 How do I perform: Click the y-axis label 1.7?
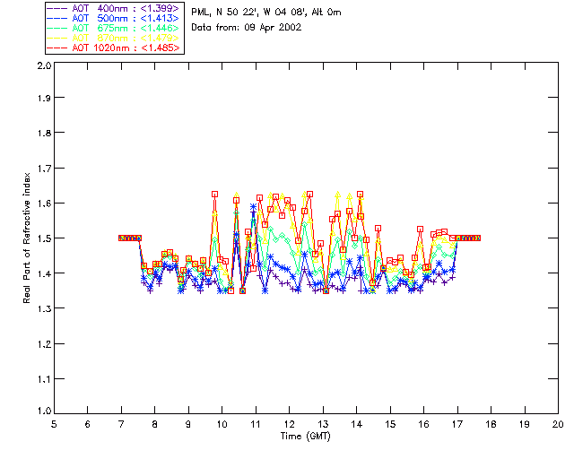44,169
